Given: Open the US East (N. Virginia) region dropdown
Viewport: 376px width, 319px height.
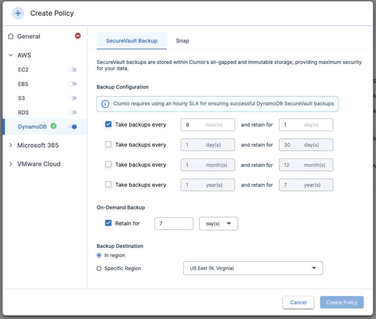Looking at the screenshot, I should pyautogui.click(x=253, y=268).
